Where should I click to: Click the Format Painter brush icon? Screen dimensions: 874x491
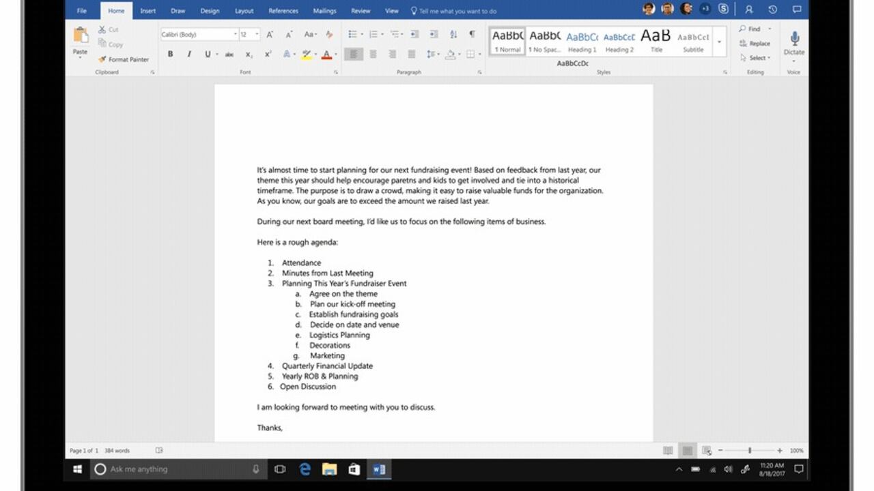tap(102, 59)
